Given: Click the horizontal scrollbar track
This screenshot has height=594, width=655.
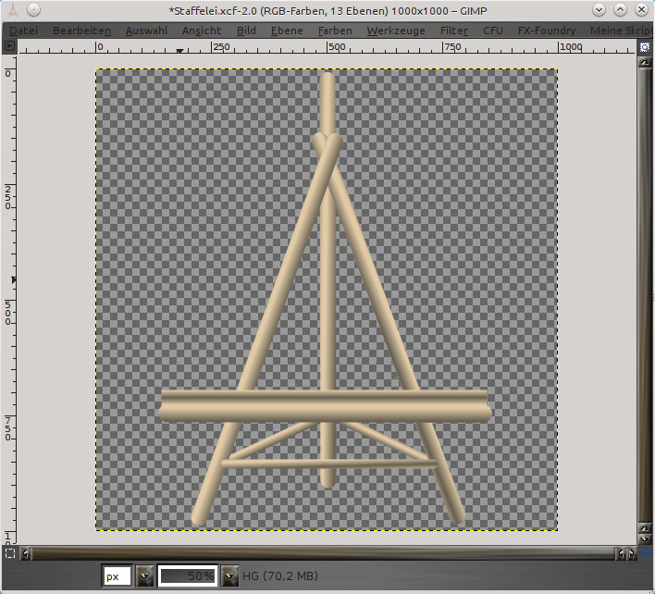Looking at the screenshot, I should (x=324, y=554).
